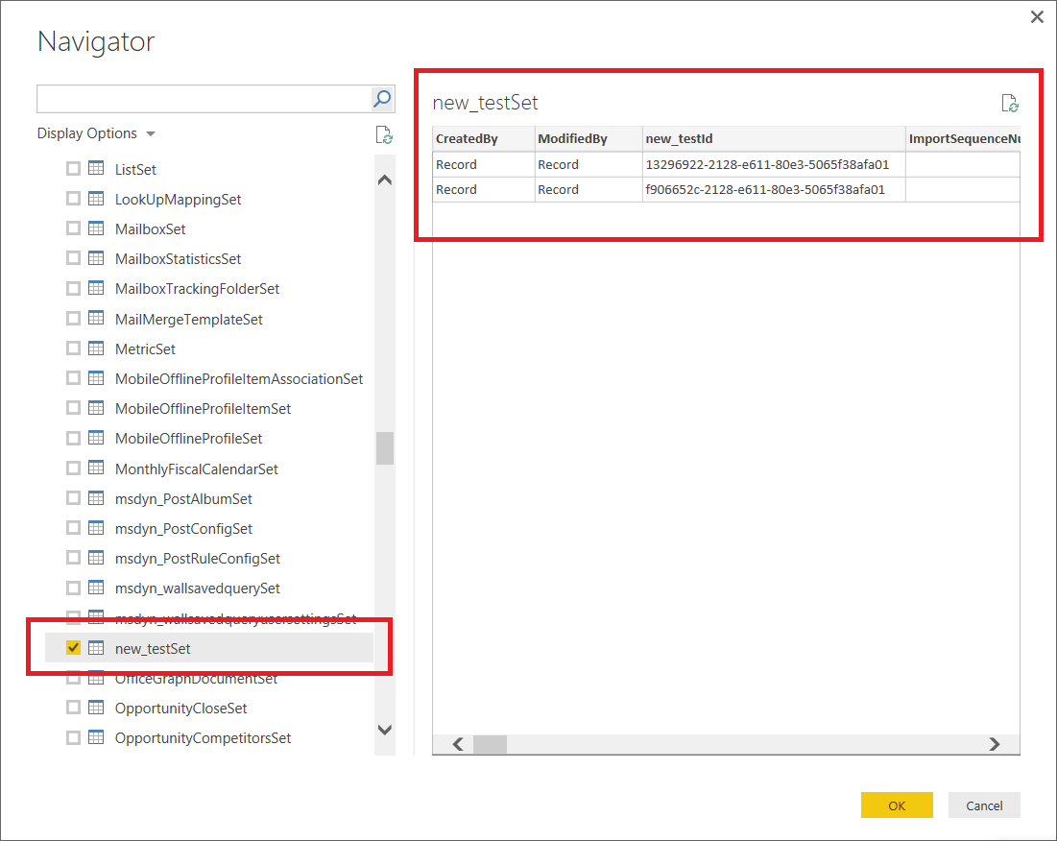Click the Cancel button

coord(983,805)
